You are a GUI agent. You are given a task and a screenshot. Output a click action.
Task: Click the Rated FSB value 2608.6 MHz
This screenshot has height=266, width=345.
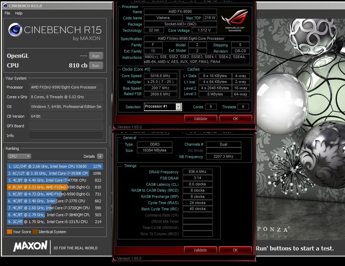(161, 94)
